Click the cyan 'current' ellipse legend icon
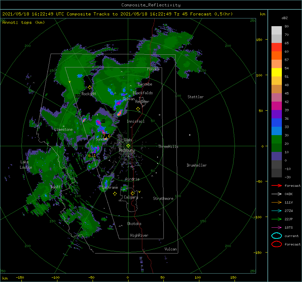 pos(276,236)
